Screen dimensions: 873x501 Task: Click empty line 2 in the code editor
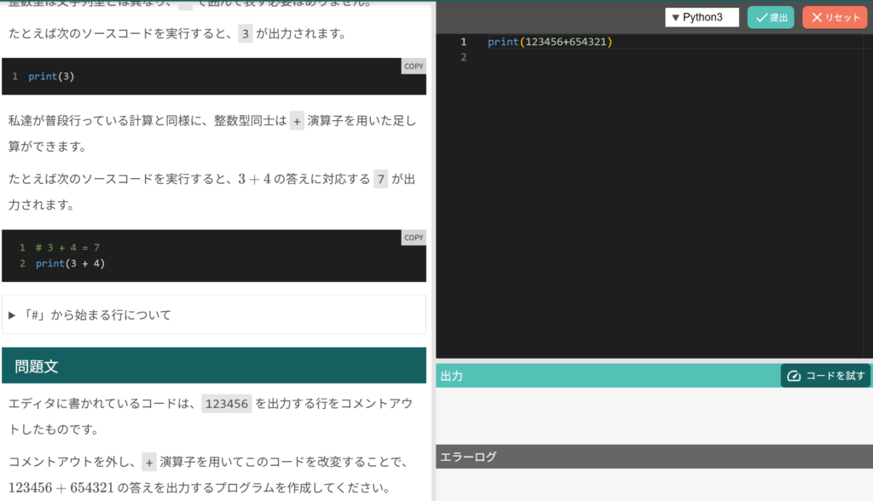click(597, 57)
